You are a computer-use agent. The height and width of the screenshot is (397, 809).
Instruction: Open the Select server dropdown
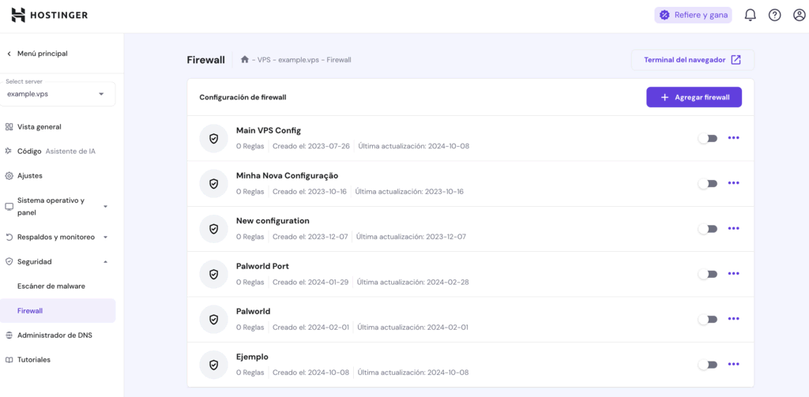point(58,94)
